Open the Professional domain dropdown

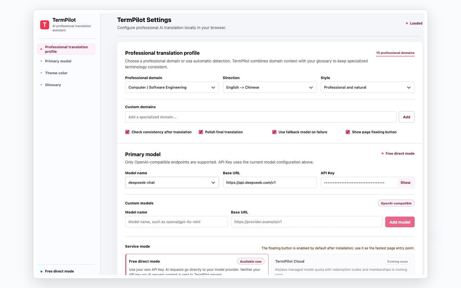pos(172,87)
